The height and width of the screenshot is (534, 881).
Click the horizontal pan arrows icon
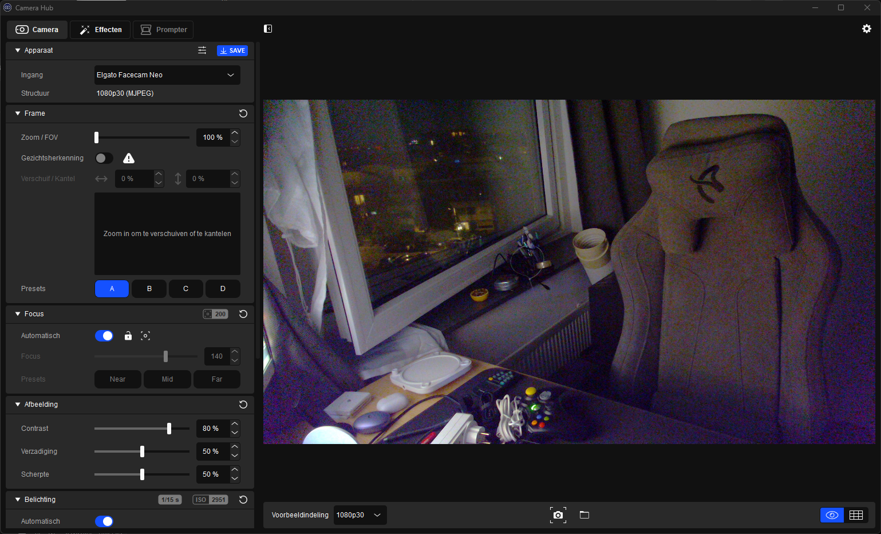click(101, 179)
